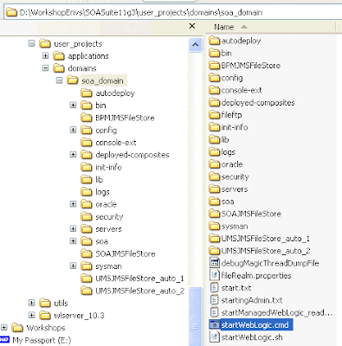
Task: Click the console-ext folder icon in file list
Action: point(215,90)
